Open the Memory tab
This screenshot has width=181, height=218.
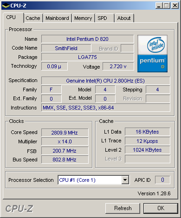[x=83, y=18]
